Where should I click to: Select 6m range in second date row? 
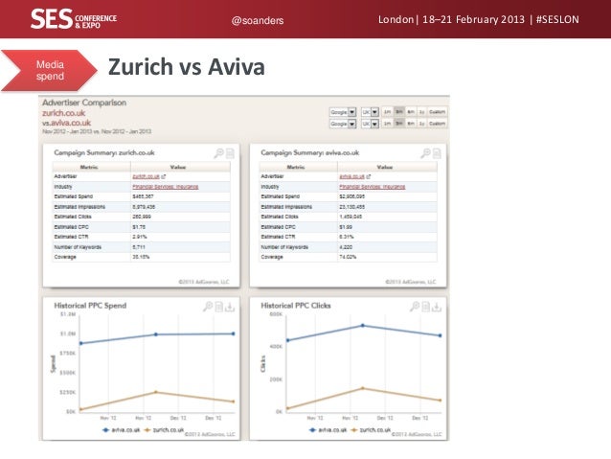[x=411, y=124]
